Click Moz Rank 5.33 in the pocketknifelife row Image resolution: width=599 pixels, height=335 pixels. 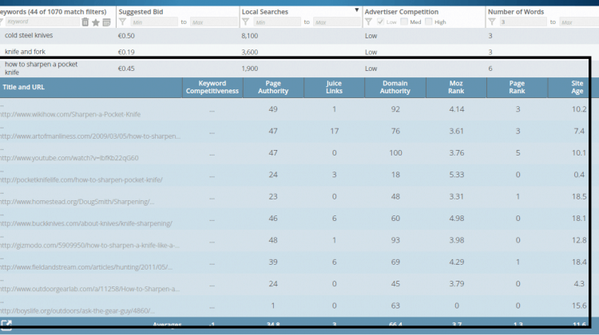[457, 175]
